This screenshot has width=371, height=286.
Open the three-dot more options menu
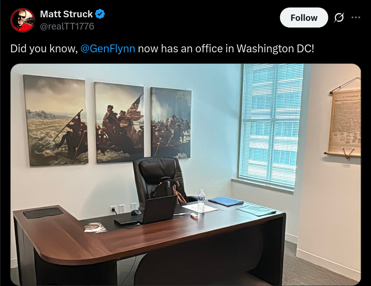[356, 17]
